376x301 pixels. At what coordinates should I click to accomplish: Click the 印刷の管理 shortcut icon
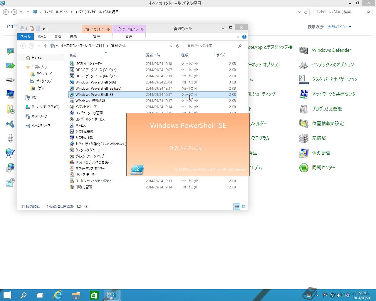click(72, 187)
